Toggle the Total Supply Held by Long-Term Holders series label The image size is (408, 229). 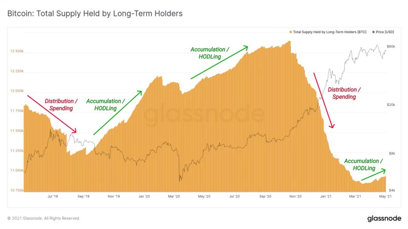(329, 32)
